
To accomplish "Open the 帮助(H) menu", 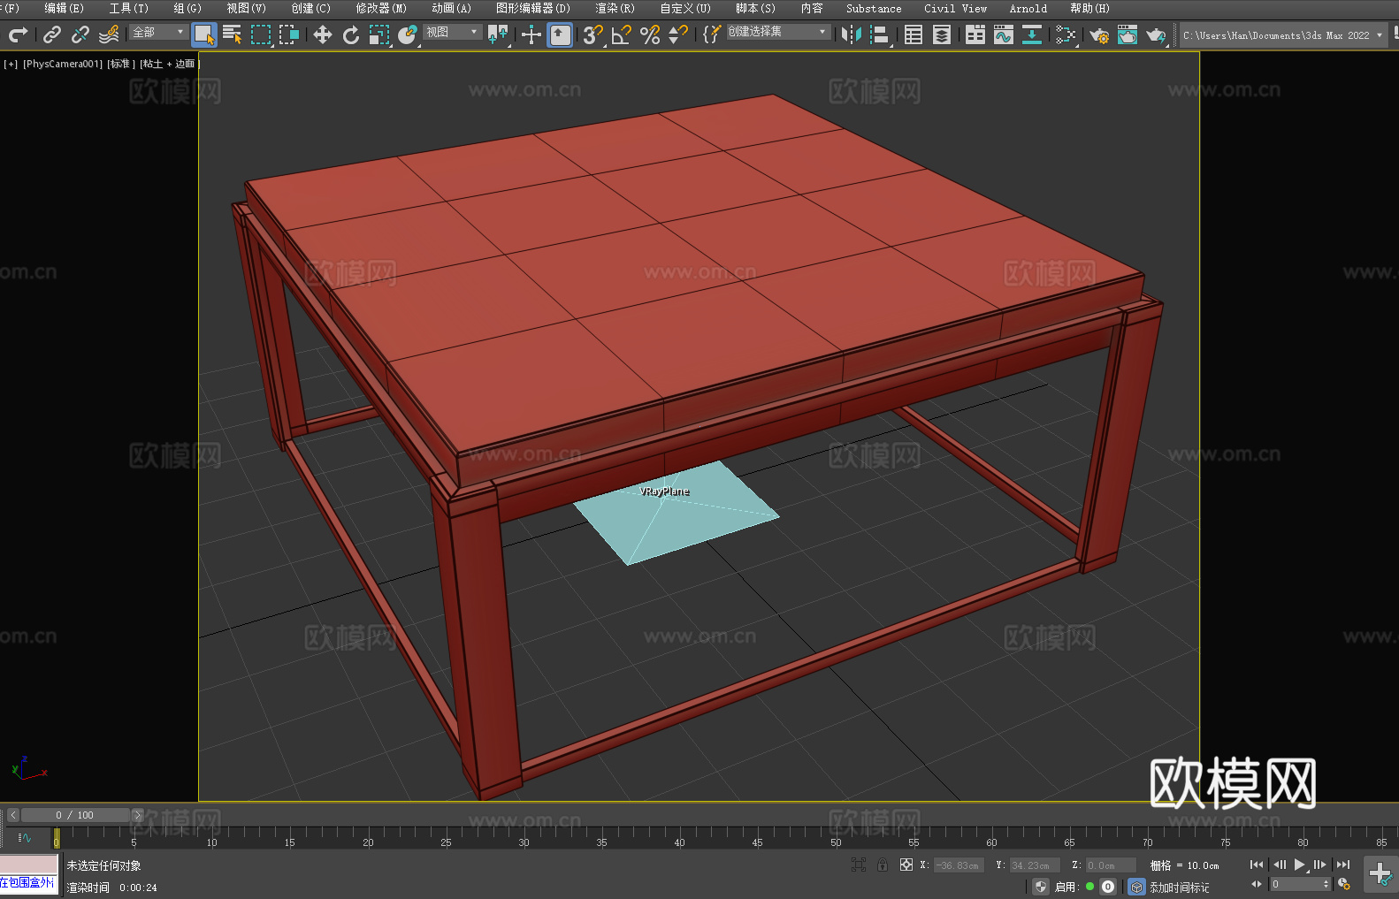I will (1089, 8).
